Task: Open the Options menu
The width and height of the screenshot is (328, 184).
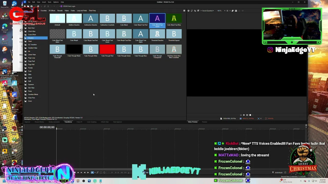Action: pyautogui.click(x=56, y=2)
